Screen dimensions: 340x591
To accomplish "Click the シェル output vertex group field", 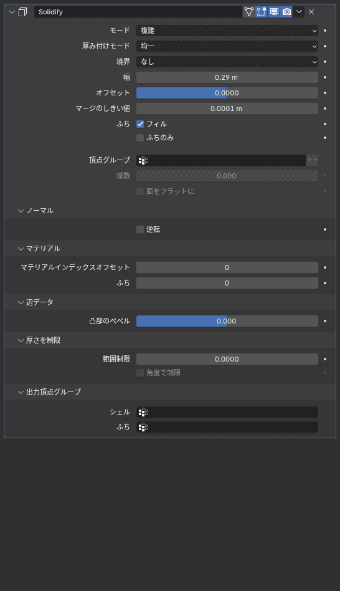I will (x=227, y=412).
